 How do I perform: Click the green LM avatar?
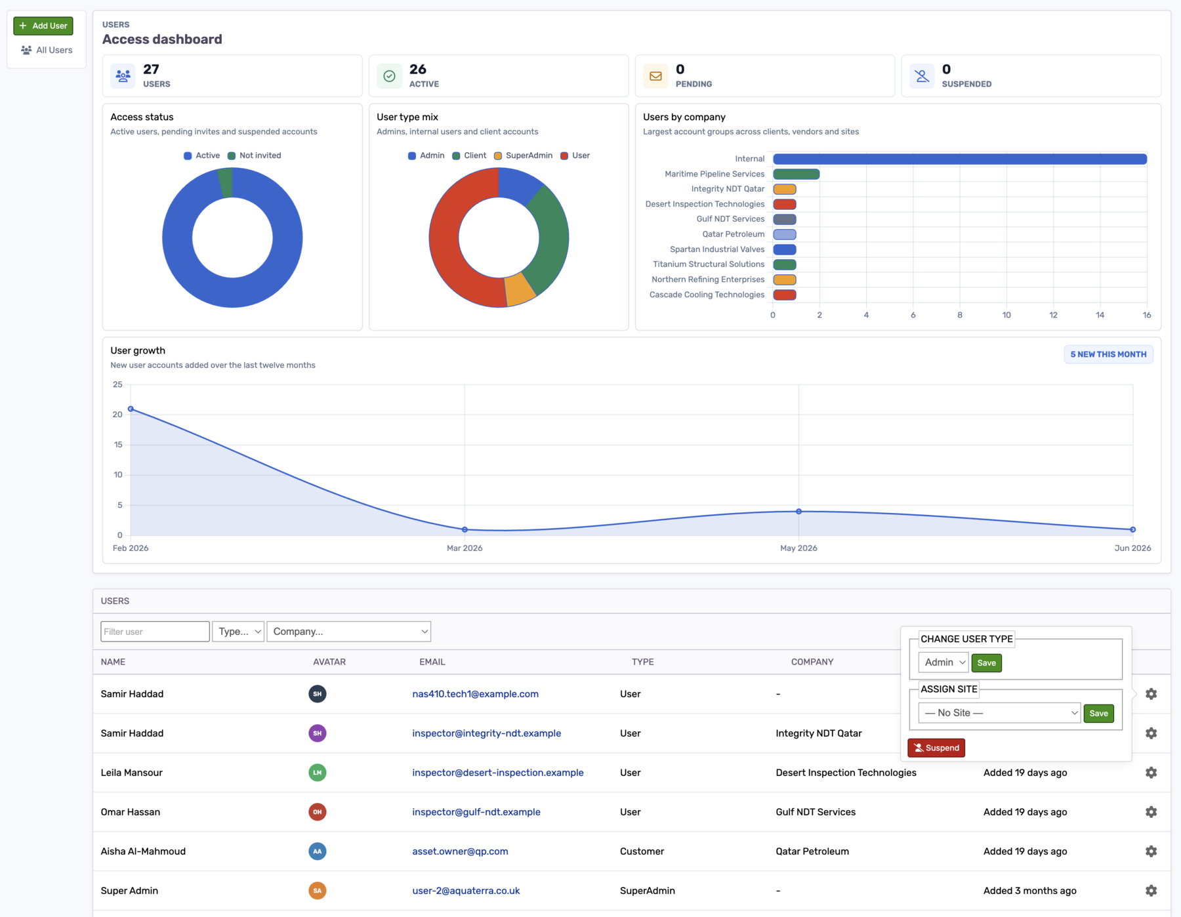318,773
